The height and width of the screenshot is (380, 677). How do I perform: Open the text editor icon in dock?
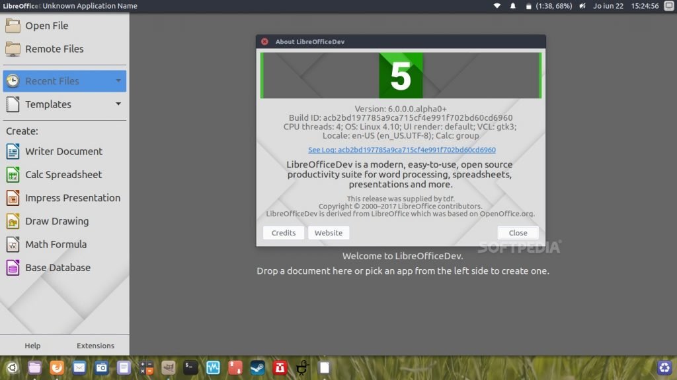(124, 367)
